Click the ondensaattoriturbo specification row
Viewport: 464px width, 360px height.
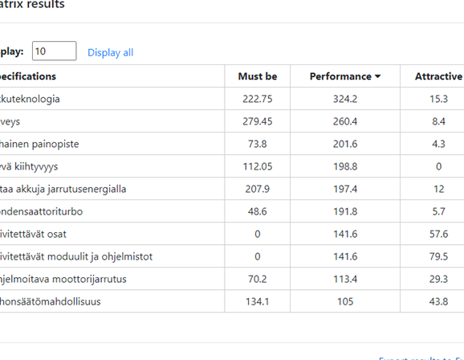[x=232, y=211]
